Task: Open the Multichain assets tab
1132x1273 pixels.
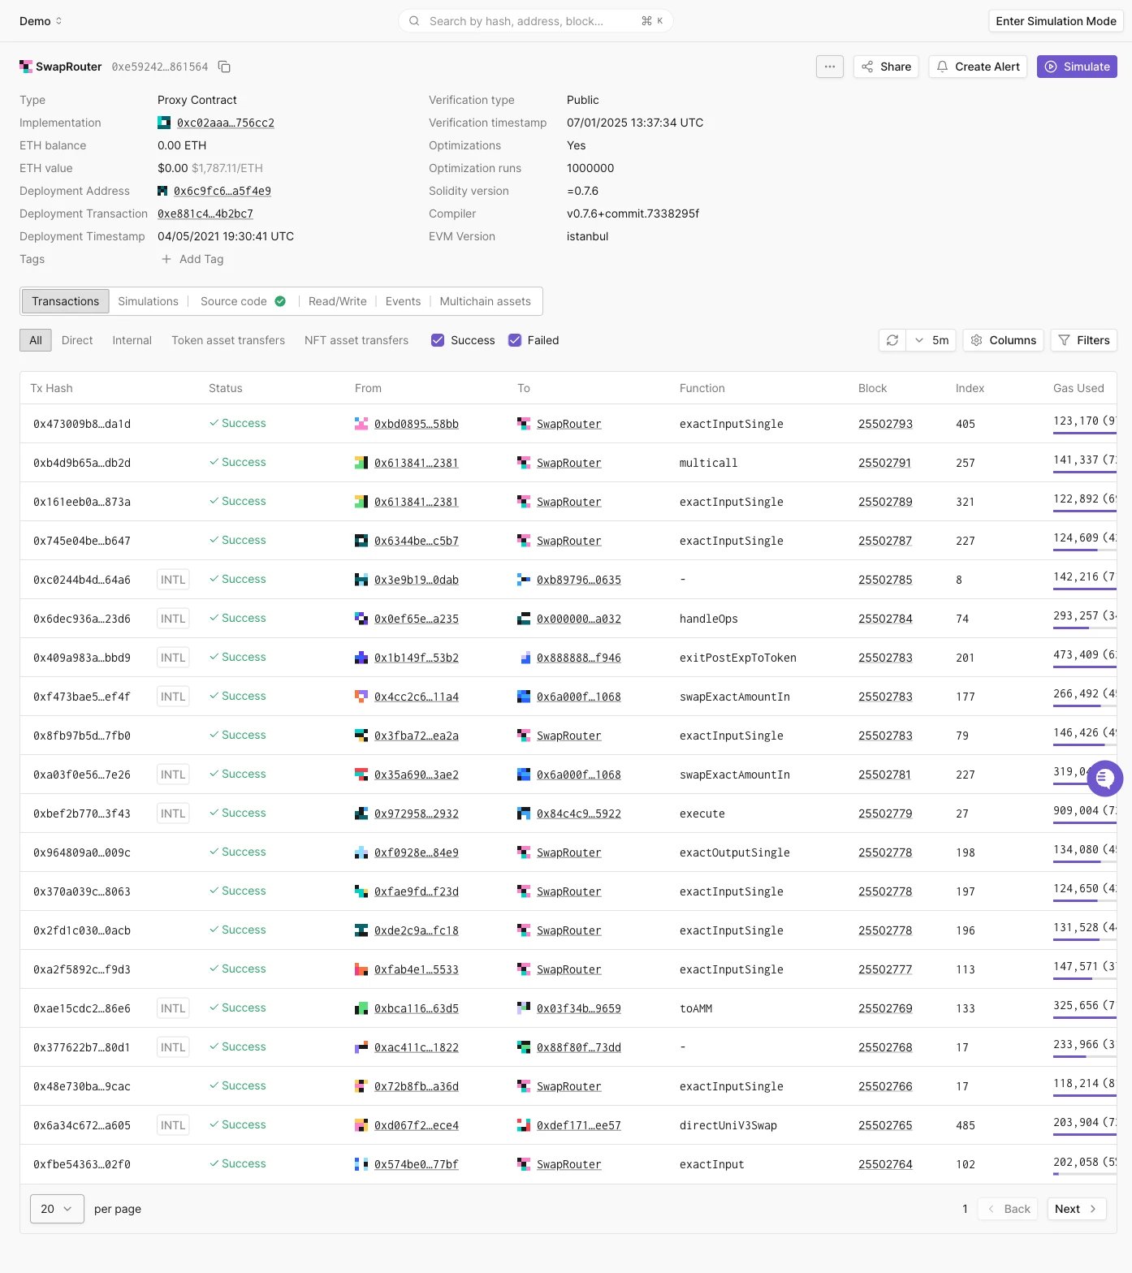Action: coord(485,301)
